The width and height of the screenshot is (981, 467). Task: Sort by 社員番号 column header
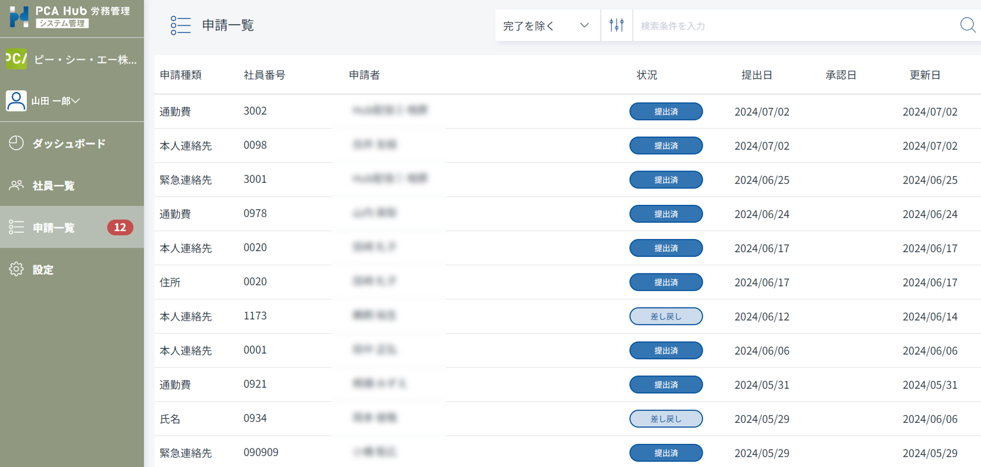click(x=264, y=75)
